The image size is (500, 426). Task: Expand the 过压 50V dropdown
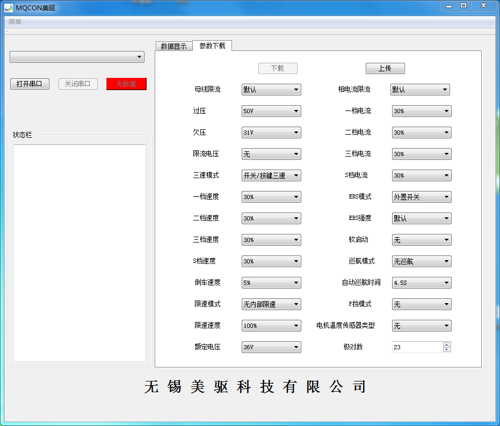(x=271, y=111)
